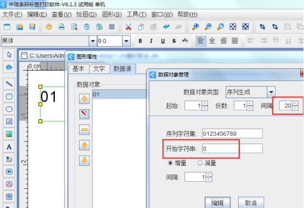
Task: Select the barcode drawing tool
Action: coord(9,172)
